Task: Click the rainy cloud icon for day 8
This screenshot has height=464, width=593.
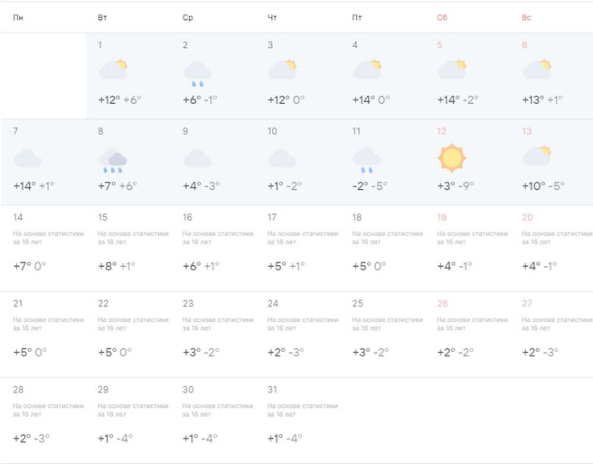Action: 113,160
